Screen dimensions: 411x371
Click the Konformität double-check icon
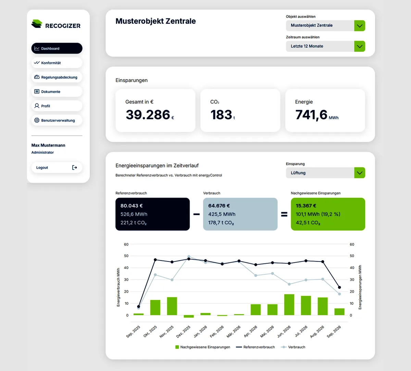point(37,63)
